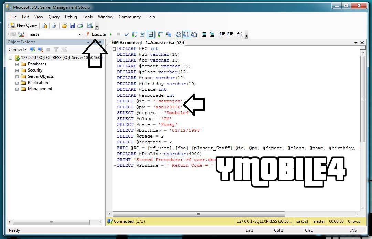Viewport: 372px width, 239px height.
Task: Open the Debug menu
Action: tap(71, 17)
